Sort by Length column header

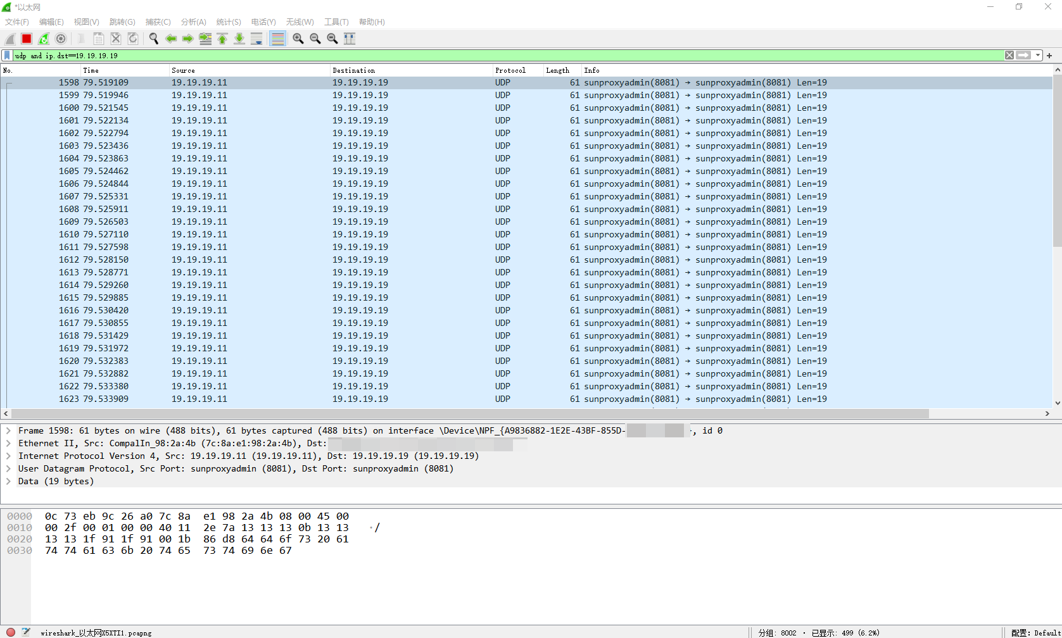point(563,70)
